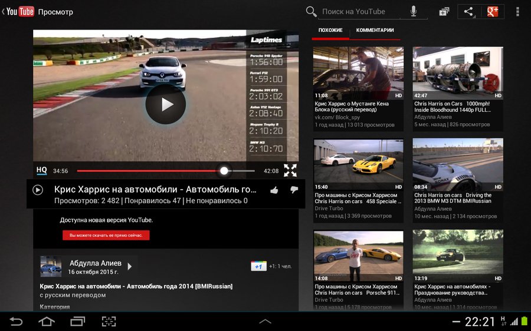Click small play icon beside video title
Viewport: 531px width, 331px height.
pos(38,190)
